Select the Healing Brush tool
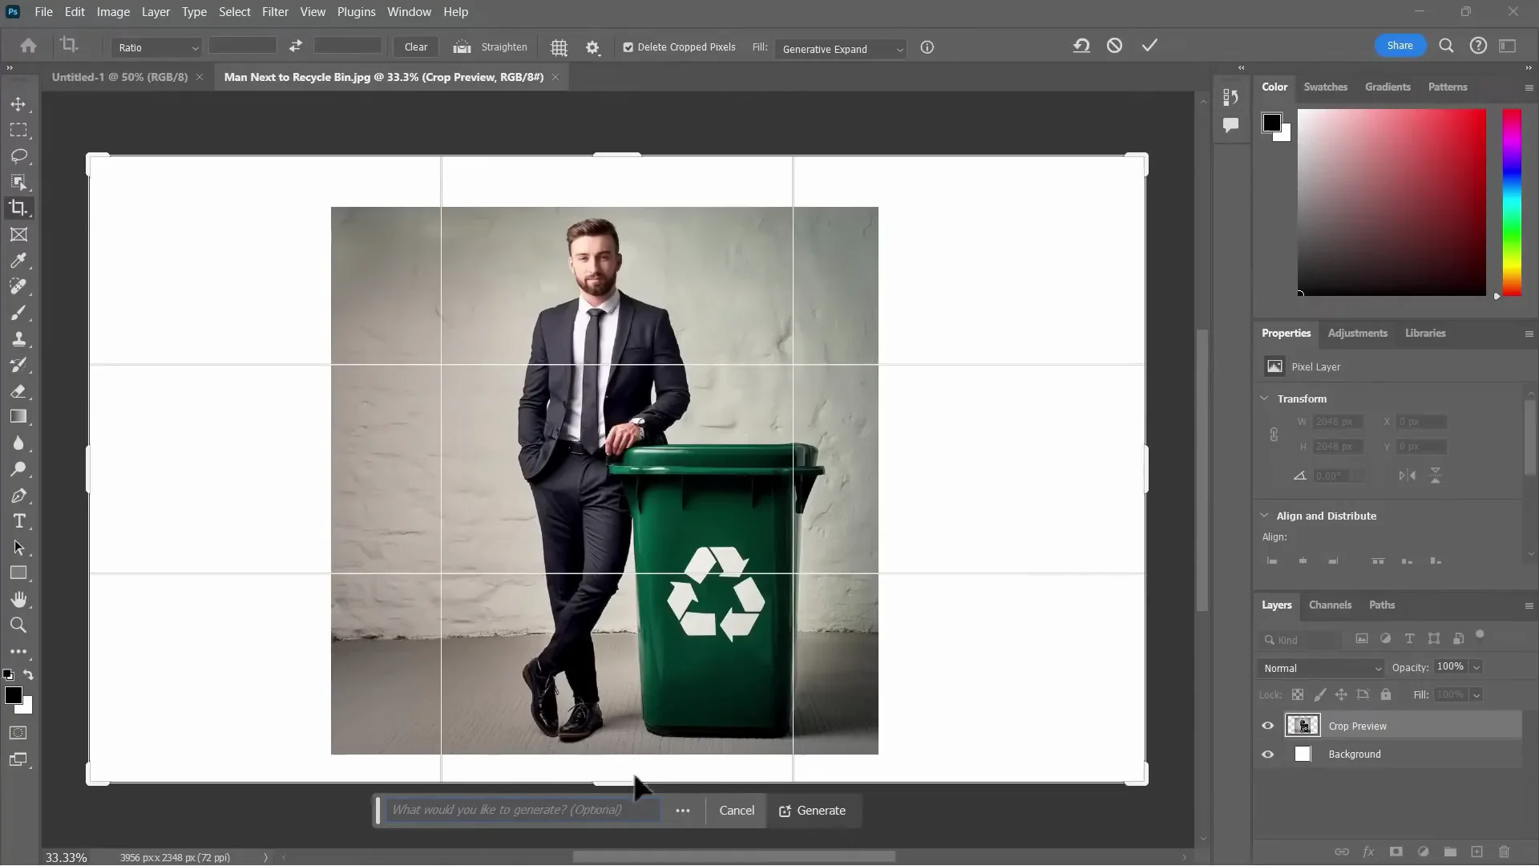 click(x=18, y=286)
